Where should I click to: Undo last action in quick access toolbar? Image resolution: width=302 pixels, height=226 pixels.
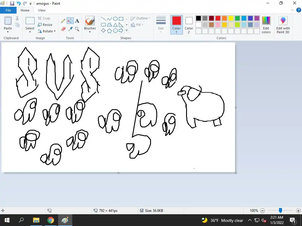coord(19,4)
